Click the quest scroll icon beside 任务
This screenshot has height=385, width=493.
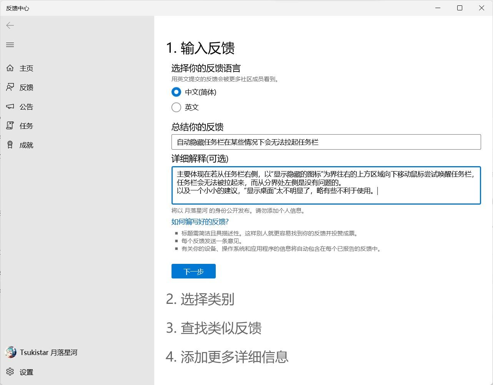coord(10,126)
